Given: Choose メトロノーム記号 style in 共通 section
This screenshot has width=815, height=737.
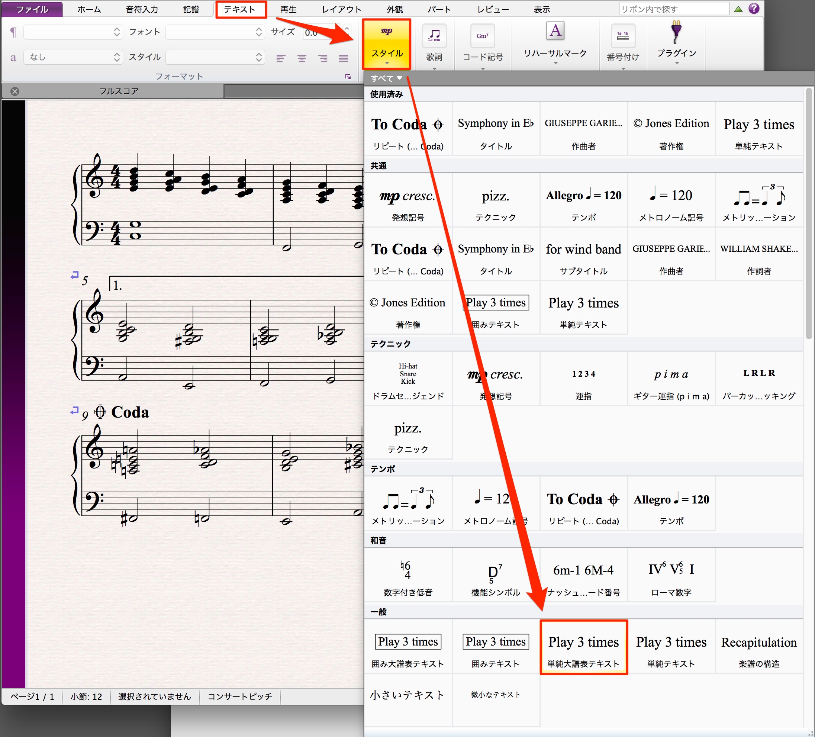Looking at the screenshot, I should coord(671,200).
